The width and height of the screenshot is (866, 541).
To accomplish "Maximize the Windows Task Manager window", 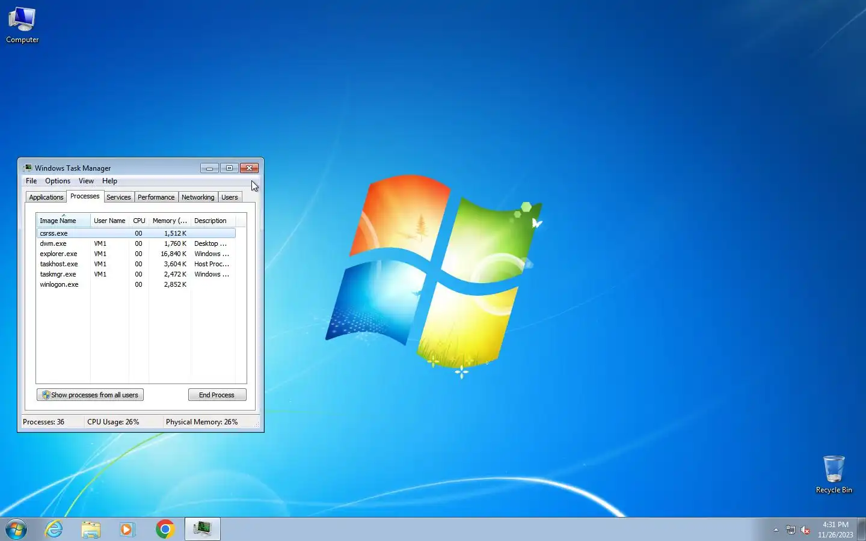I will tap(229, 168).
